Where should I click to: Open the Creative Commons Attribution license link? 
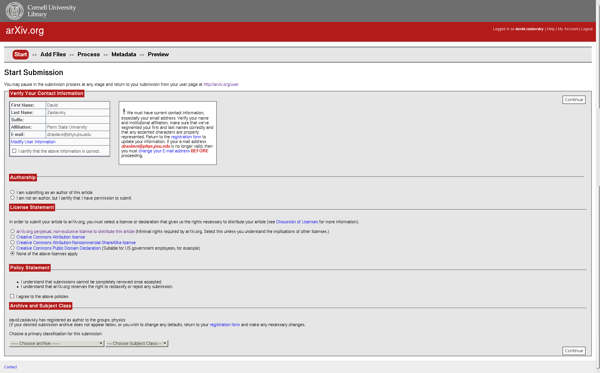[x=51, y=237]
